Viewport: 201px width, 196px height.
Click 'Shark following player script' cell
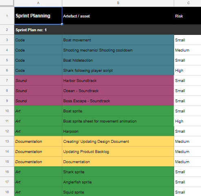pos(118,70)
